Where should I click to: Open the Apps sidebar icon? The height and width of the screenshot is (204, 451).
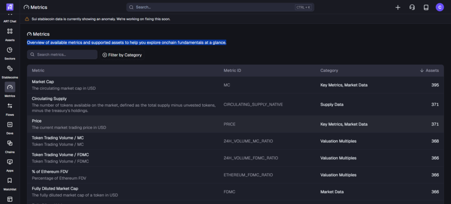(10, 162)
